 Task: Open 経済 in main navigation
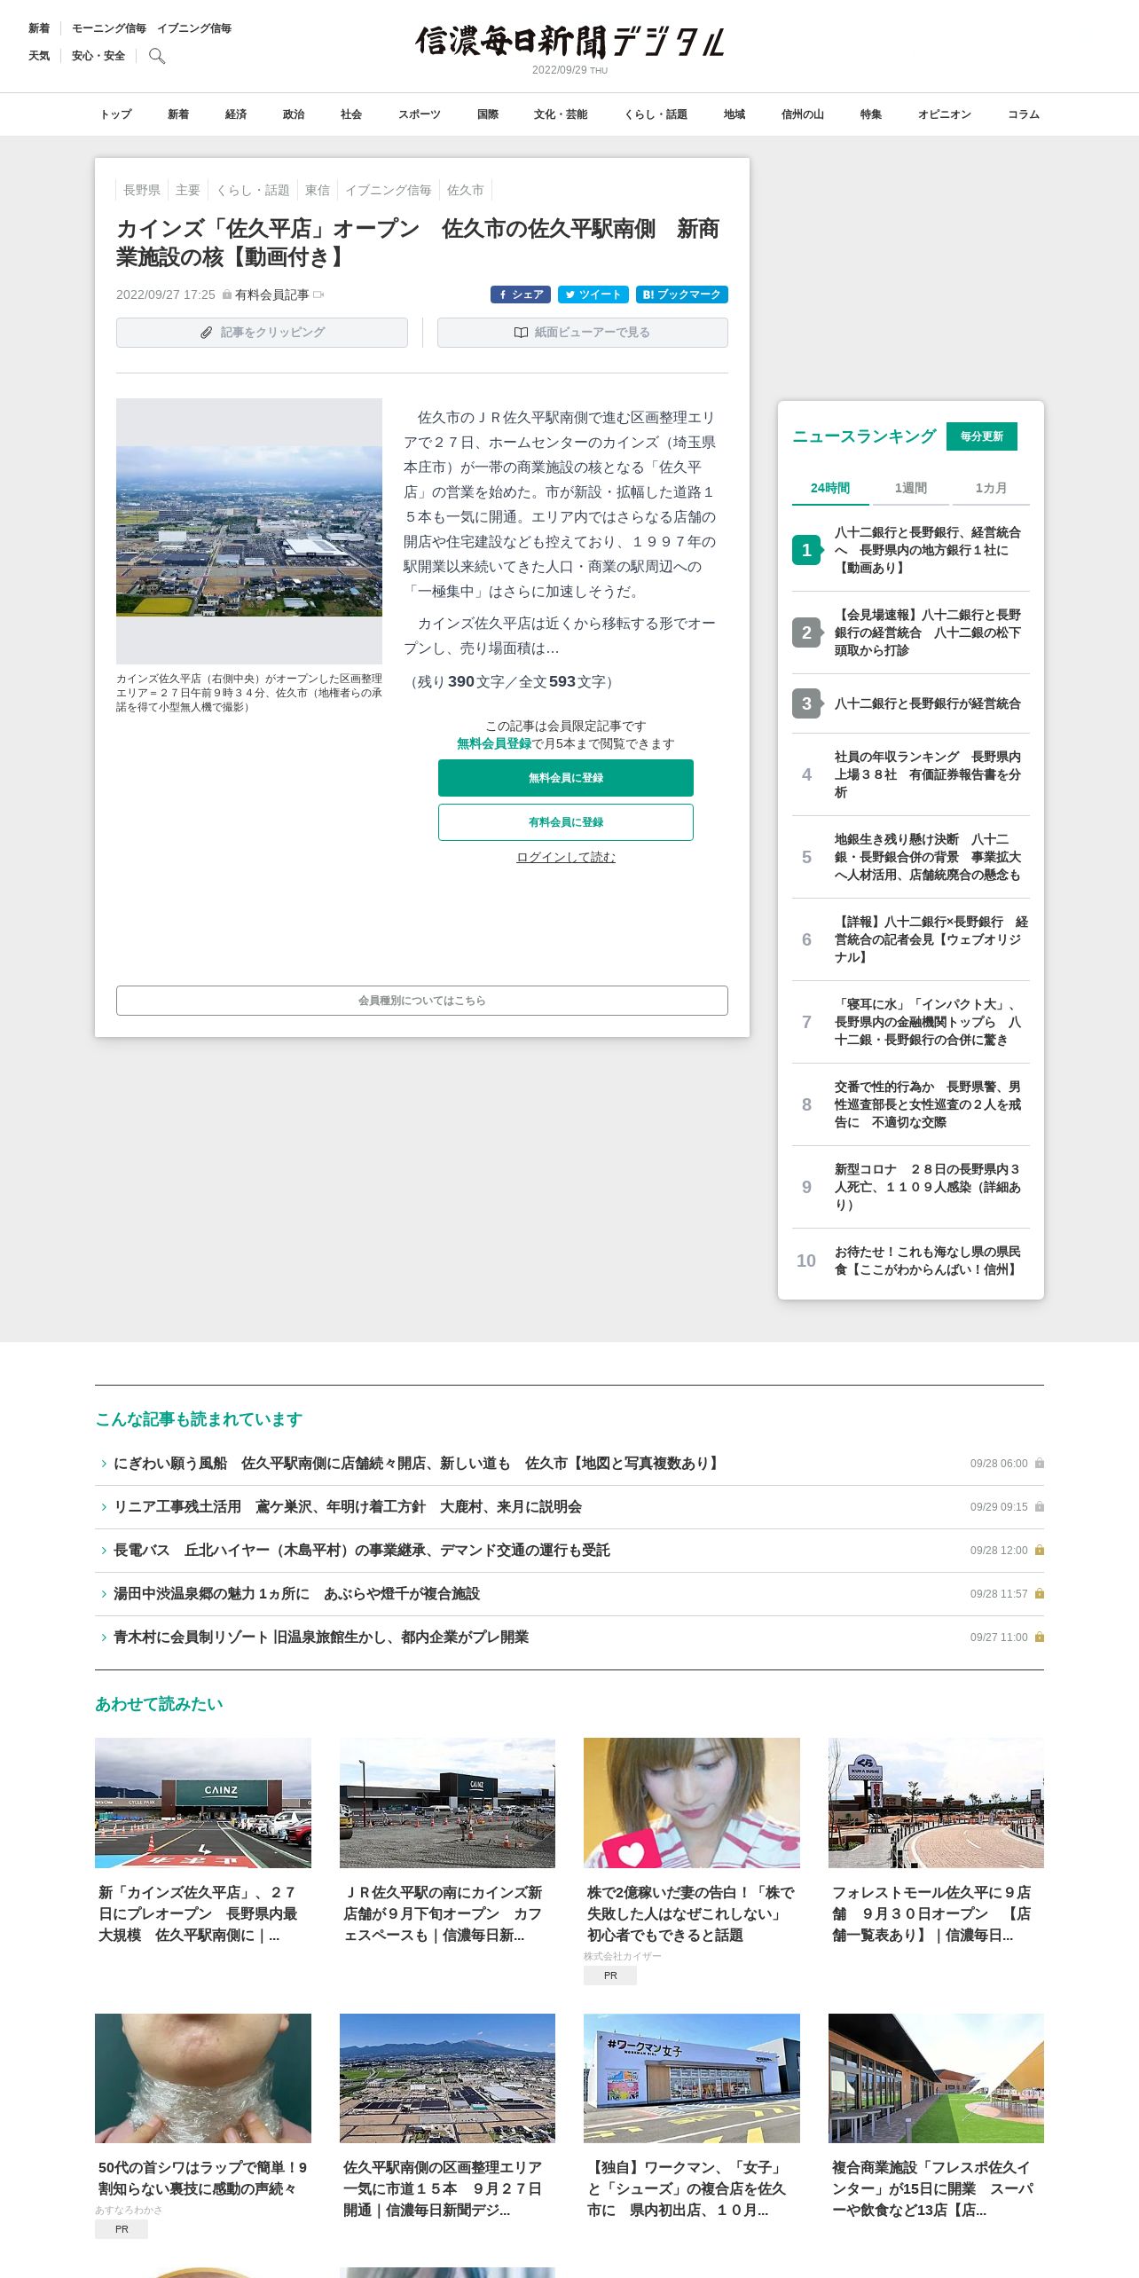click(x=236, y=114)
